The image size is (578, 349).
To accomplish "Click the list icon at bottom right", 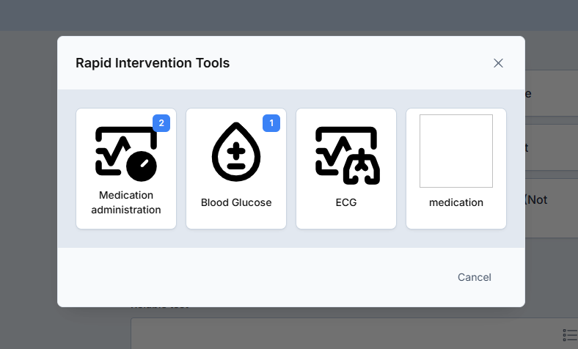I will 570,335.
